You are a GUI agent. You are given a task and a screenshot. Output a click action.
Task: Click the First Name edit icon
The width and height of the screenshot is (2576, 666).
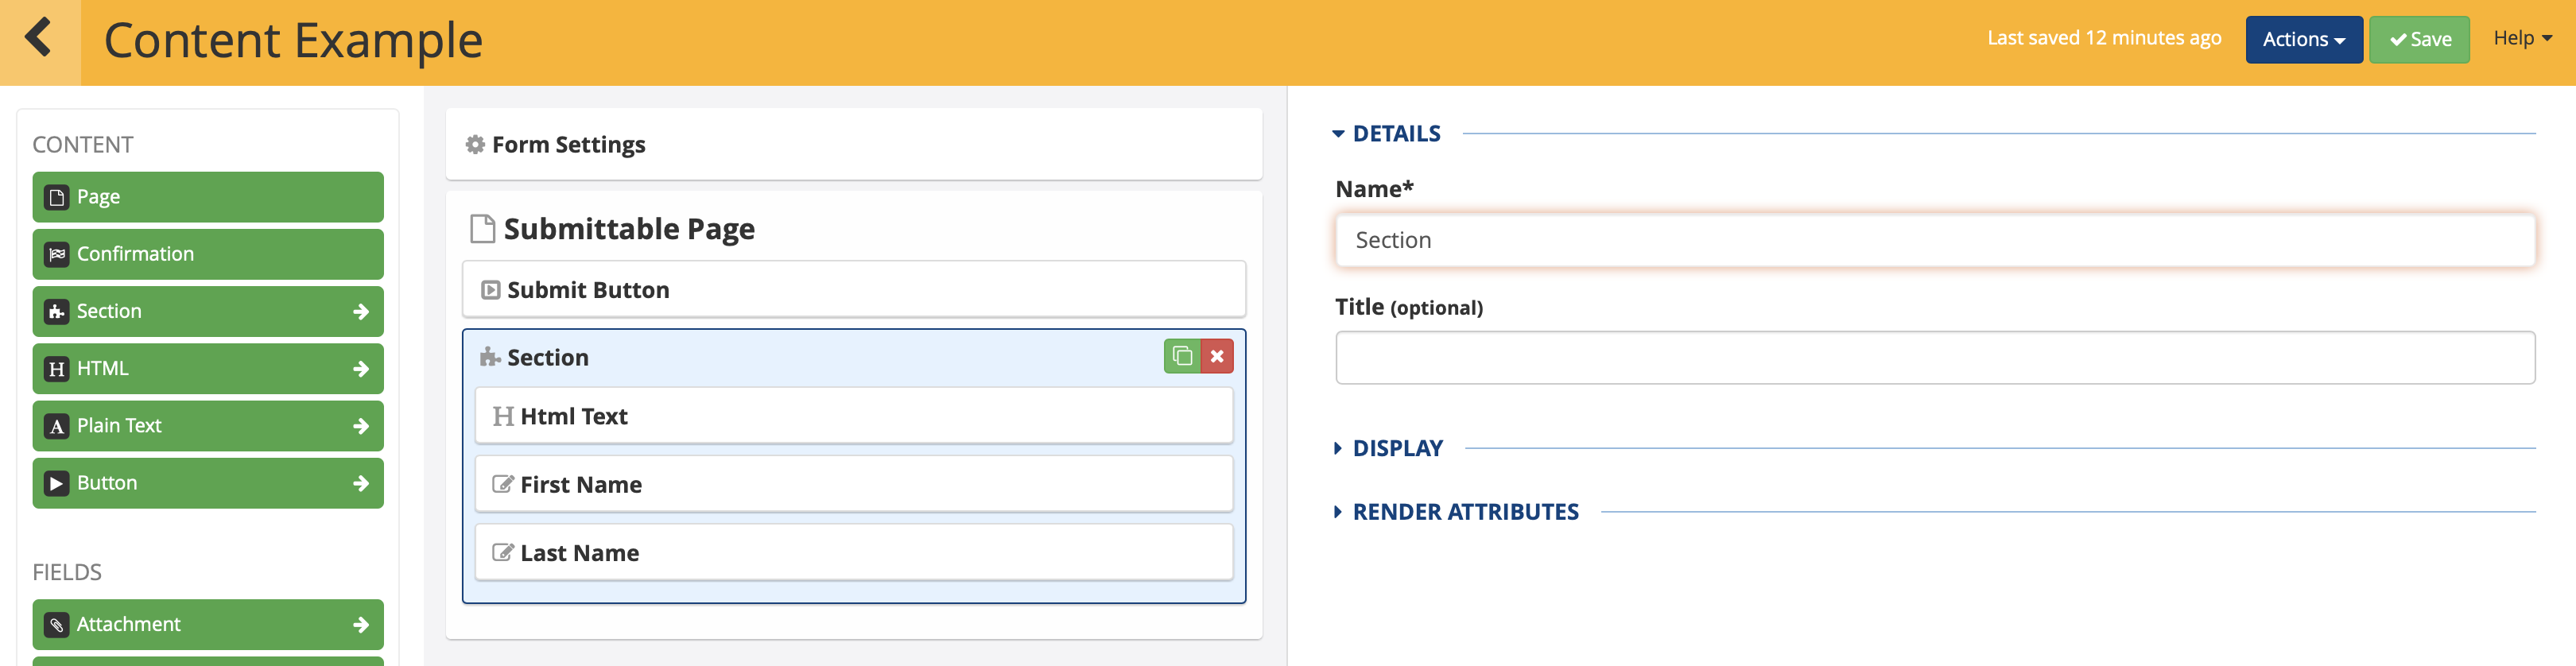[x=503, y=484]
